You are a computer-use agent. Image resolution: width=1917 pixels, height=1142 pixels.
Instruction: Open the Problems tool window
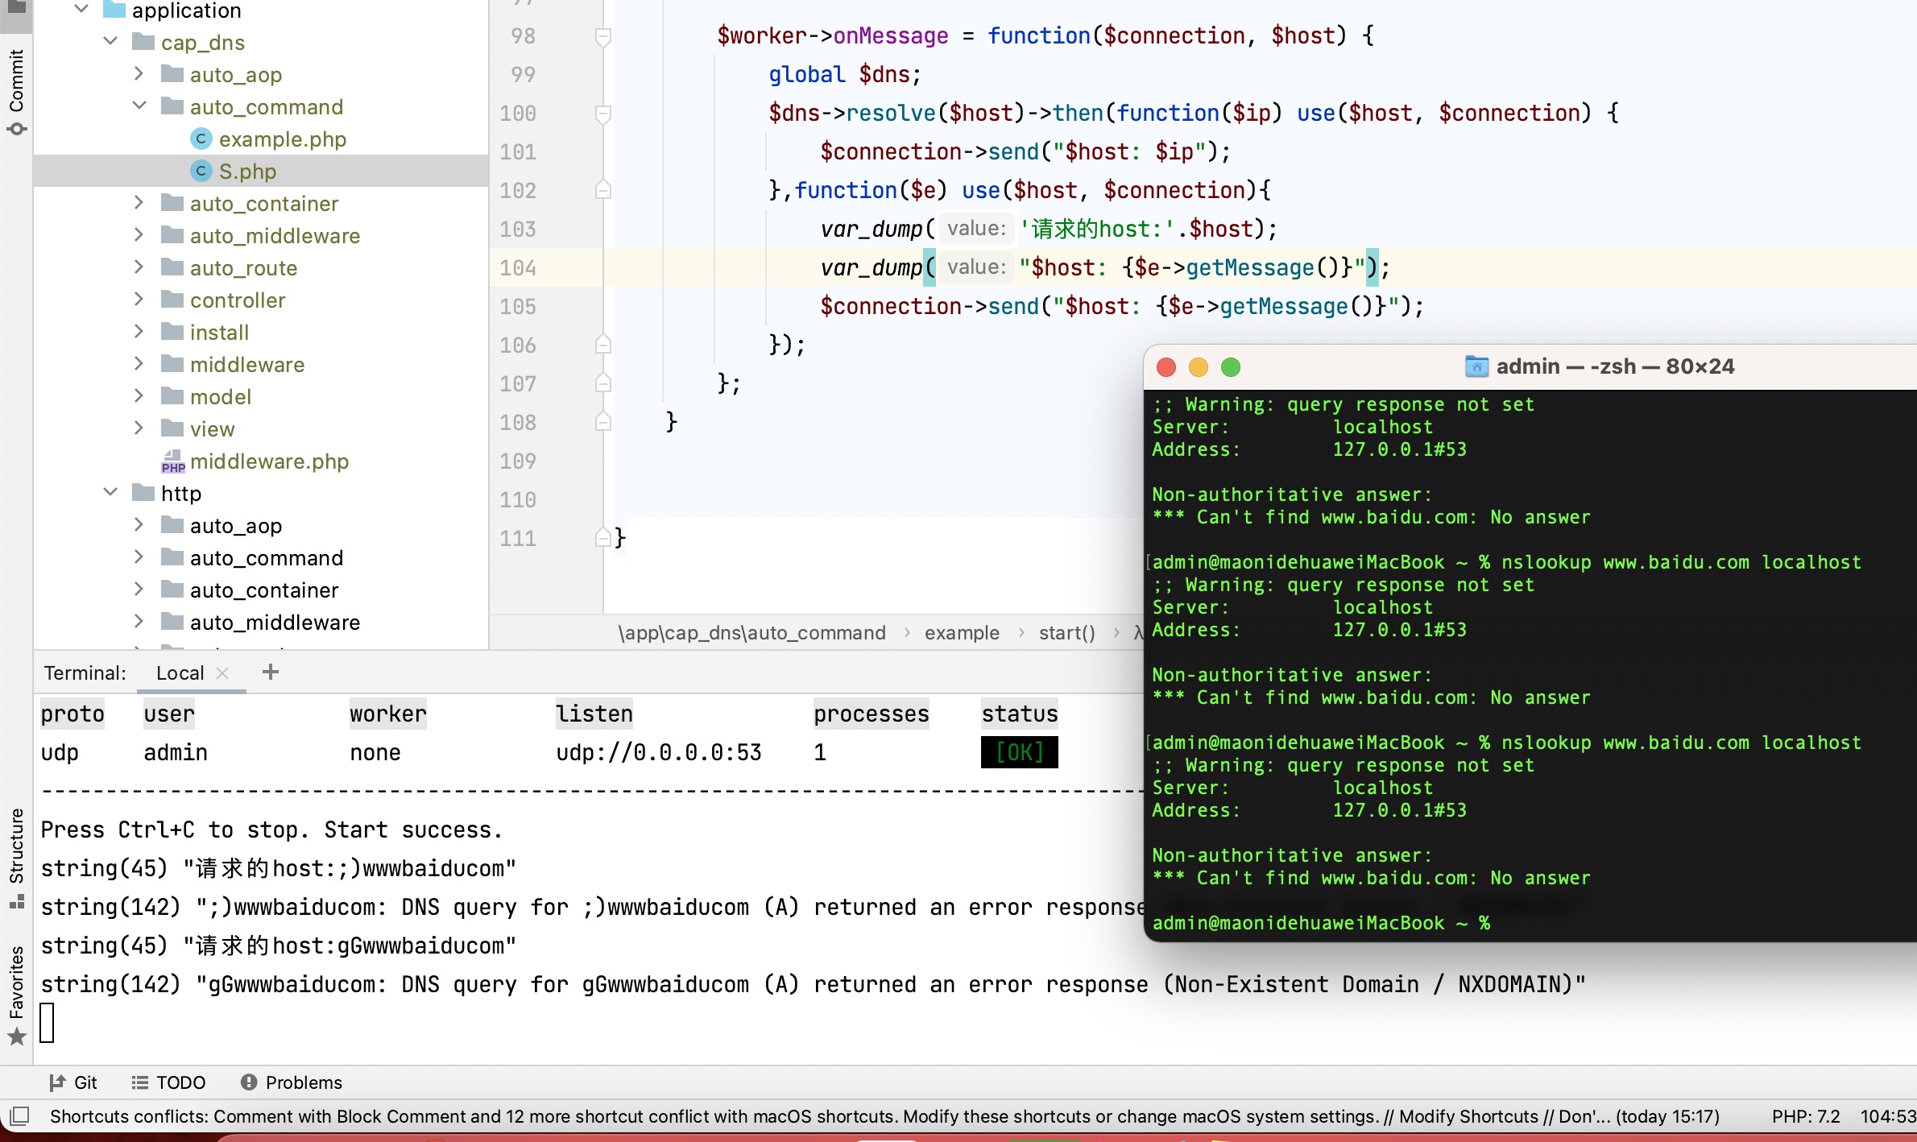tap(292, 1082)
